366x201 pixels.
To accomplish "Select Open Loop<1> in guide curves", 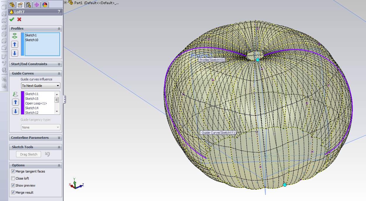I will coord(36,103).
